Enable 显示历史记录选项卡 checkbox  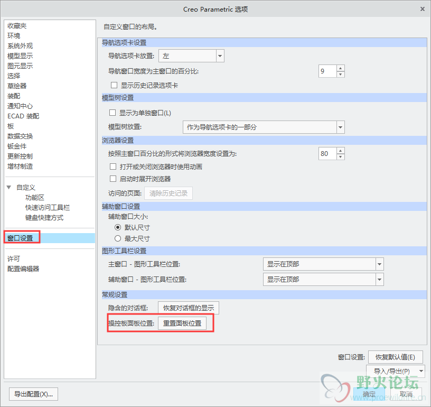coord(114,85)
